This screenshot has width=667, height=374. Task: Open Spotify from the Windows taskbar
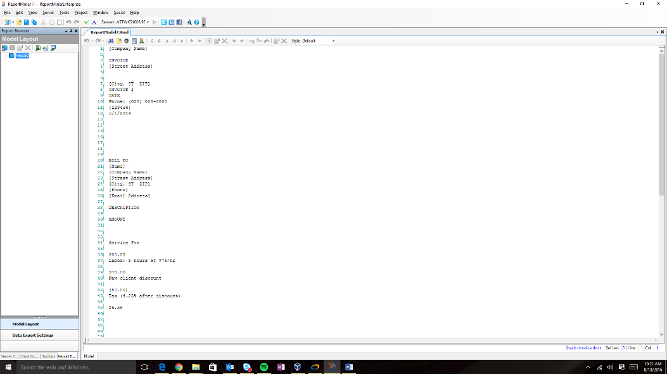[x=264, y=367]
